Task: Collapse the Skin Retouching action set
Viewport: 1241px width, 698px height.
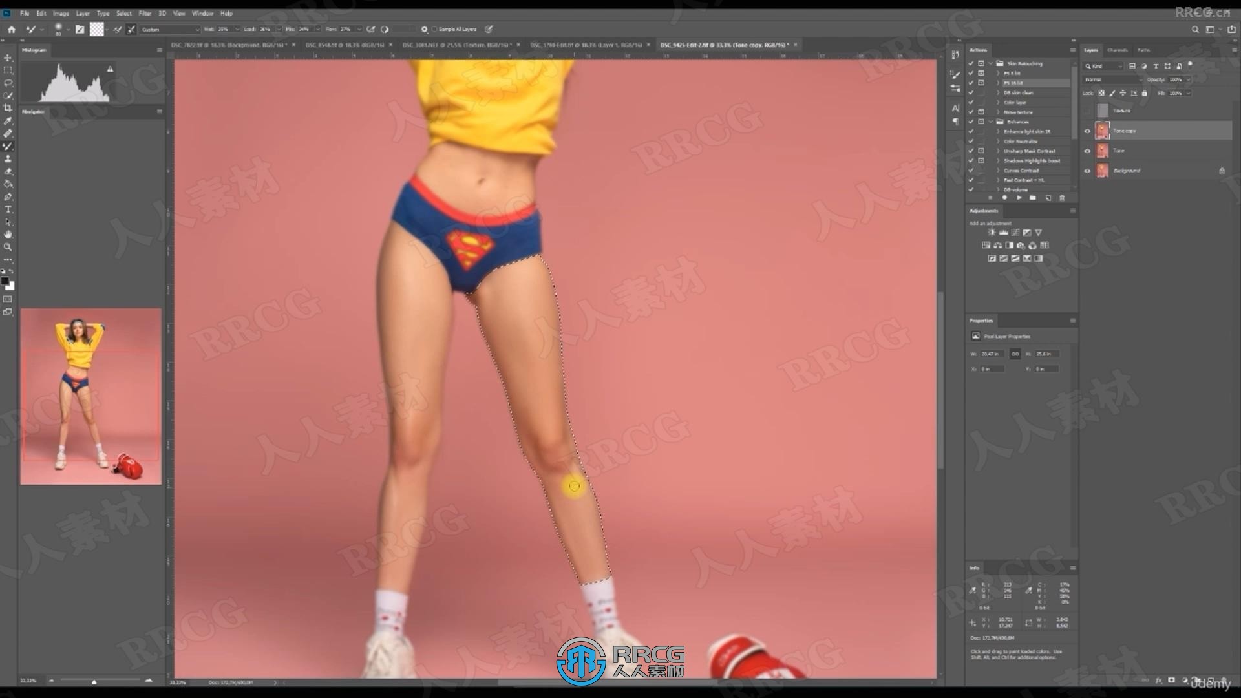Action: click(990, 63)
